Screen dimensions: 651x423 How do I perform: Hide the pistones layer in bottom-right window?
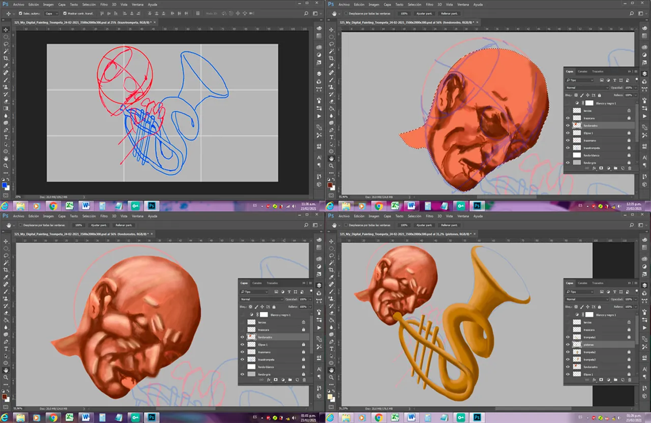click(x=568, y=344)
